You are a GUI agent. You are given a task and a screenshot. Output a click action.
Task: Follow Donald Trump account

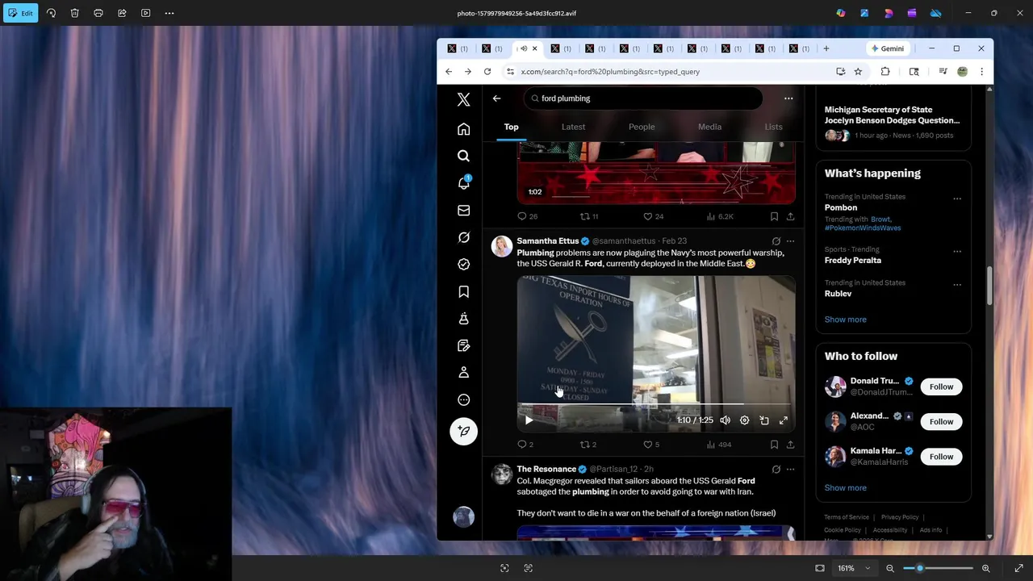point(941,387)
